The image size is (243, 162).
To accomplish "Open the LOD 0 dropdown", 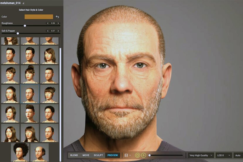I will click(x=224, y=155).
